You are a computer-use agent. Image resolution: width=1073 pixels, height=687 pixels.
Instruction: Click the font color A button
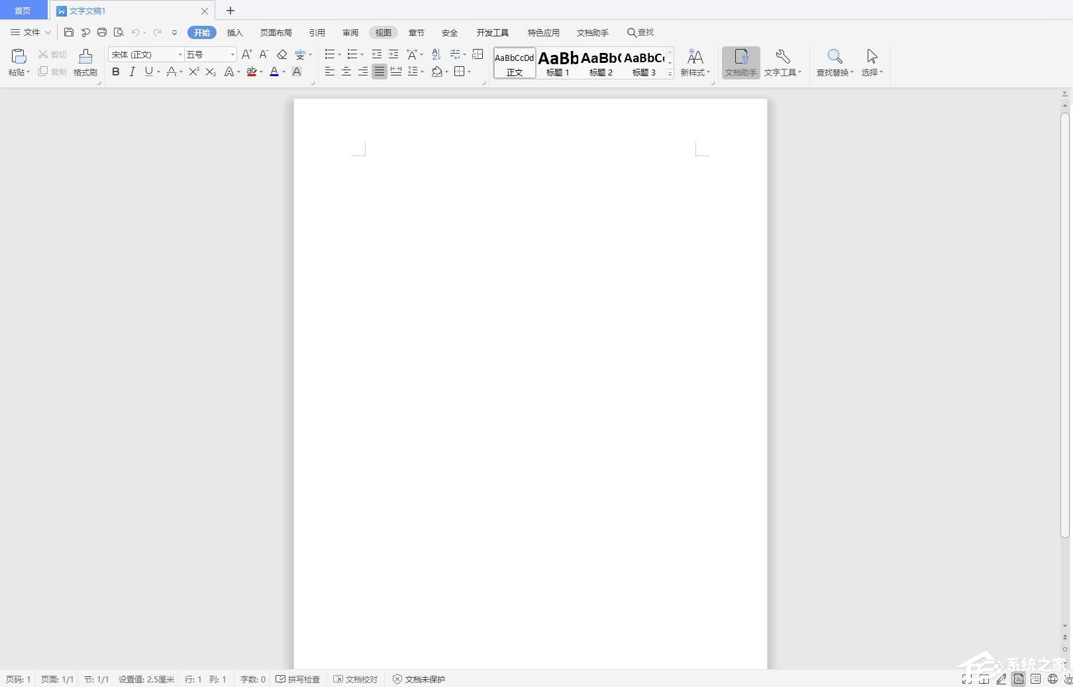coord(274,71)
